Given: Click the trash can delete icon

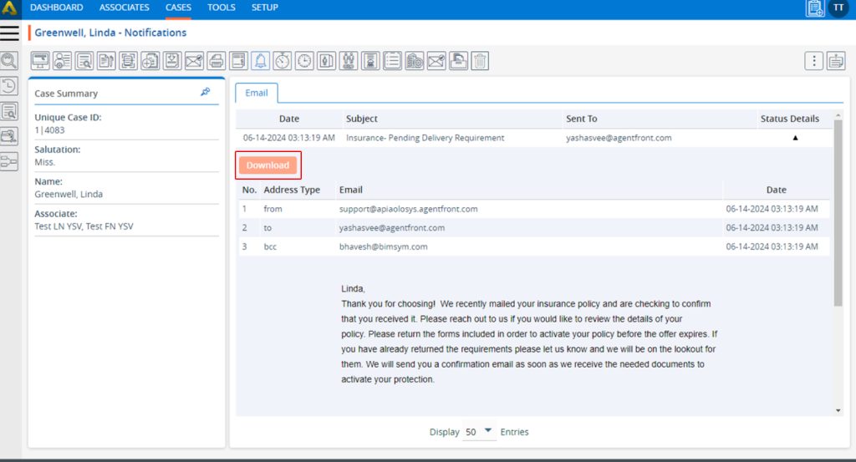Looking at the screenshot, I should coord(480,61).
